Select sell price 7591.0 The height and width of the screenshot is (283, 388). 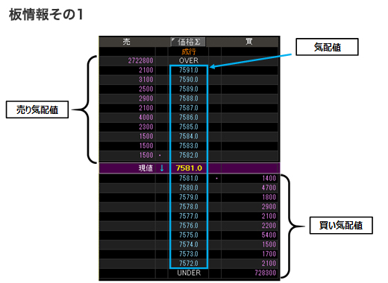click(x=189, y=70)
